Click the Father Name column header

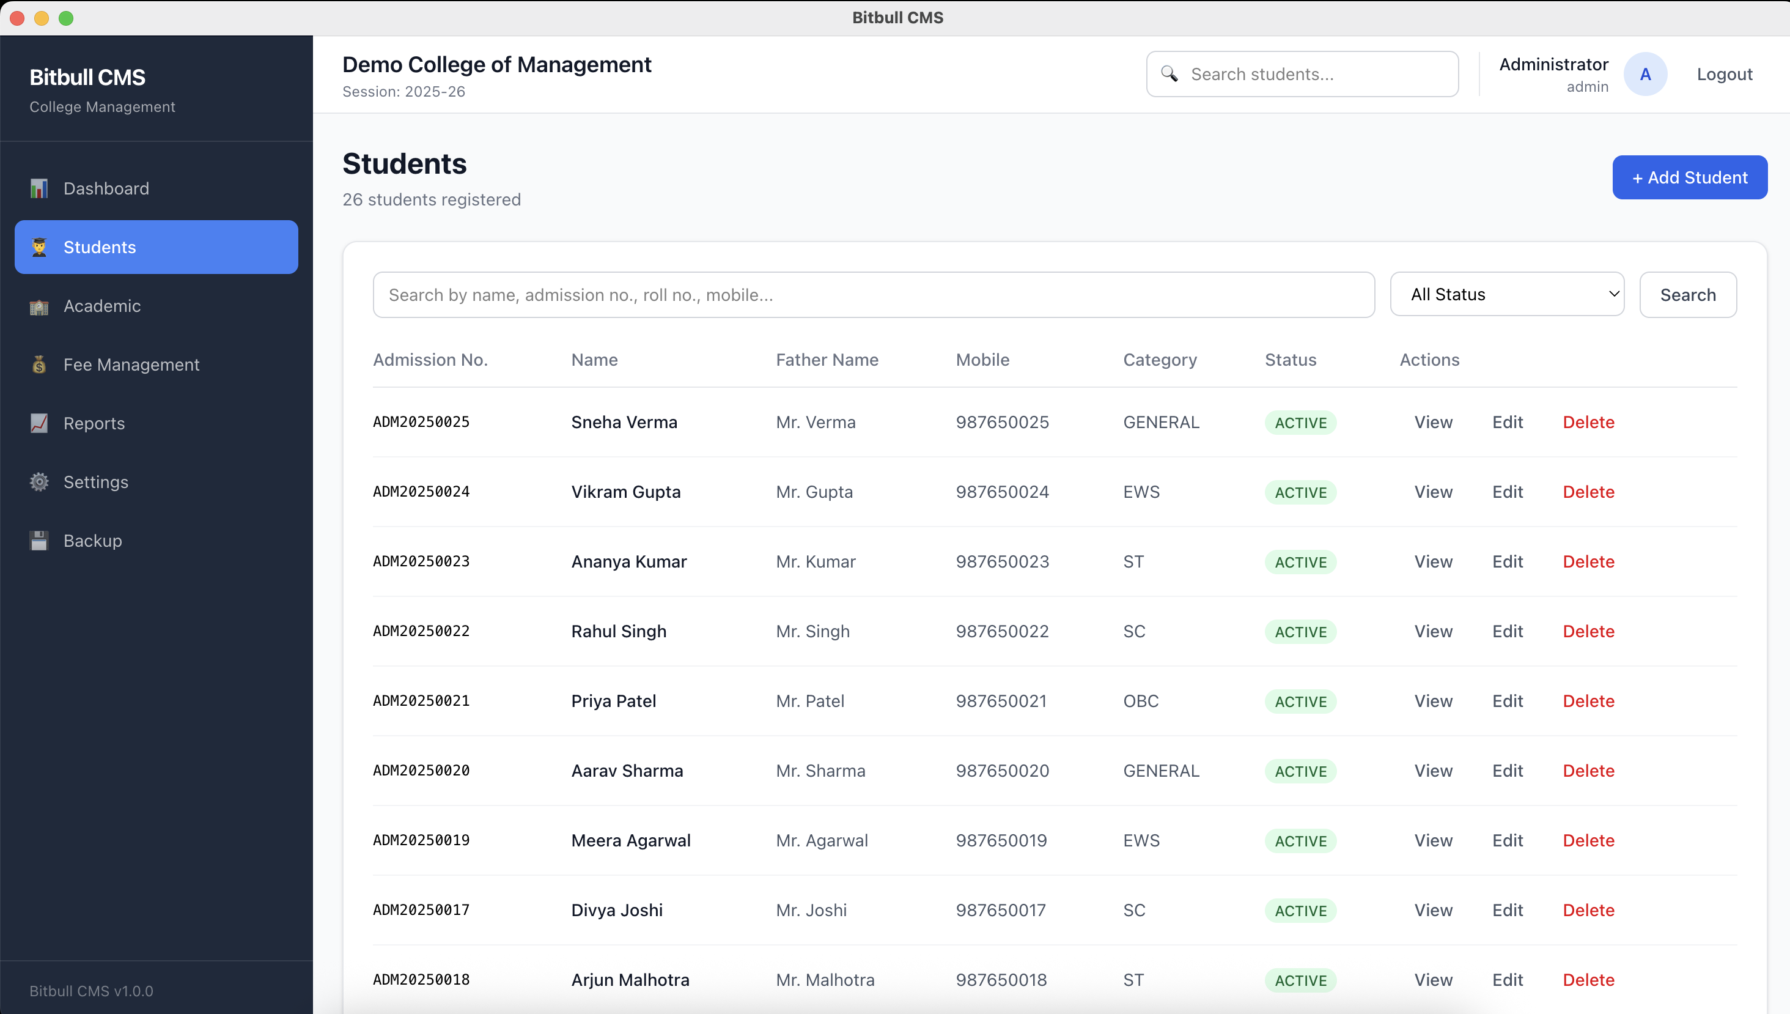pos(827,360)
